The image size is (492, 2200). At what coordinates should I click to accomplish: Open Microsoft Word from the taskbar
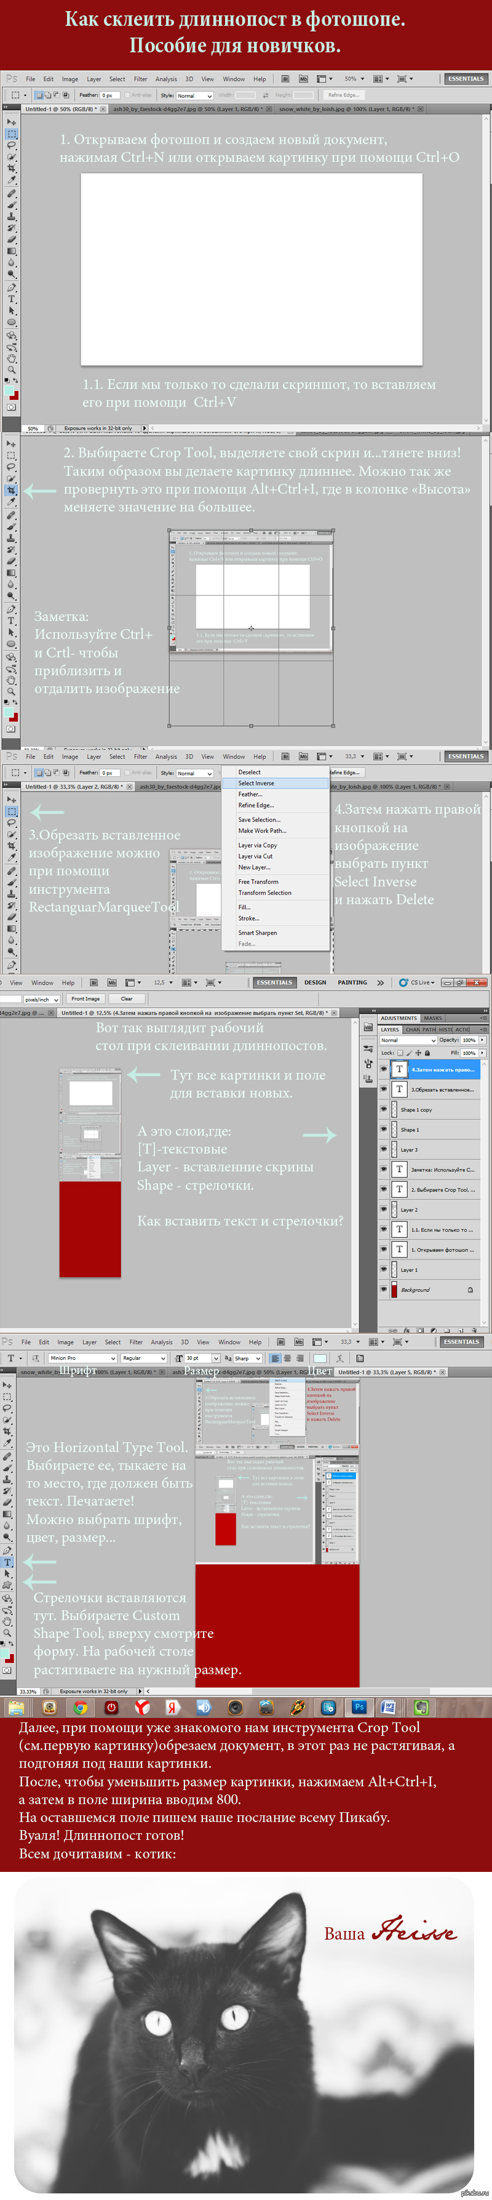(389, 1707)
